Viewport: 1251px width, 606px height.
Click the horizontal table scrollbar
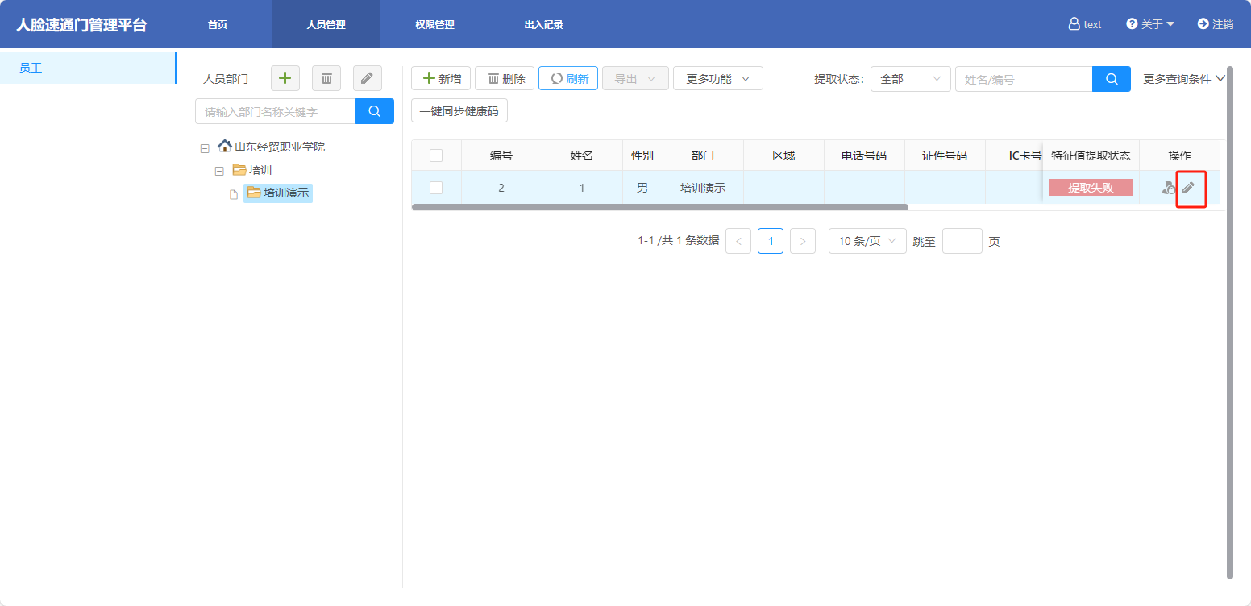pos(659,207)
